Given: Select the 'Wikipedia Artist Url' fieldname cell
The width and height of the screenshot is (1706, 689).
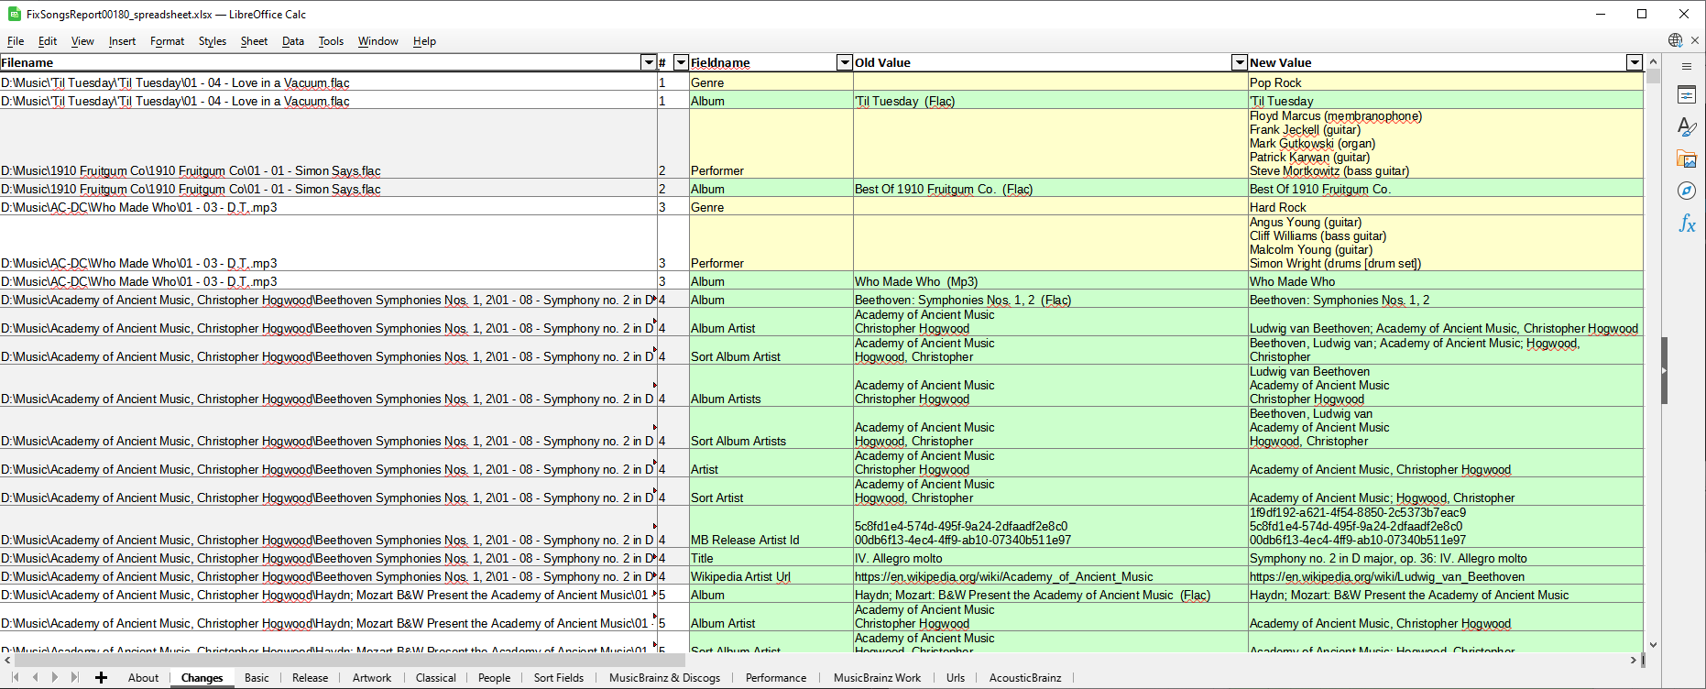Looking at the screenshot, I should pyautogui.click(x=771, y=575).
